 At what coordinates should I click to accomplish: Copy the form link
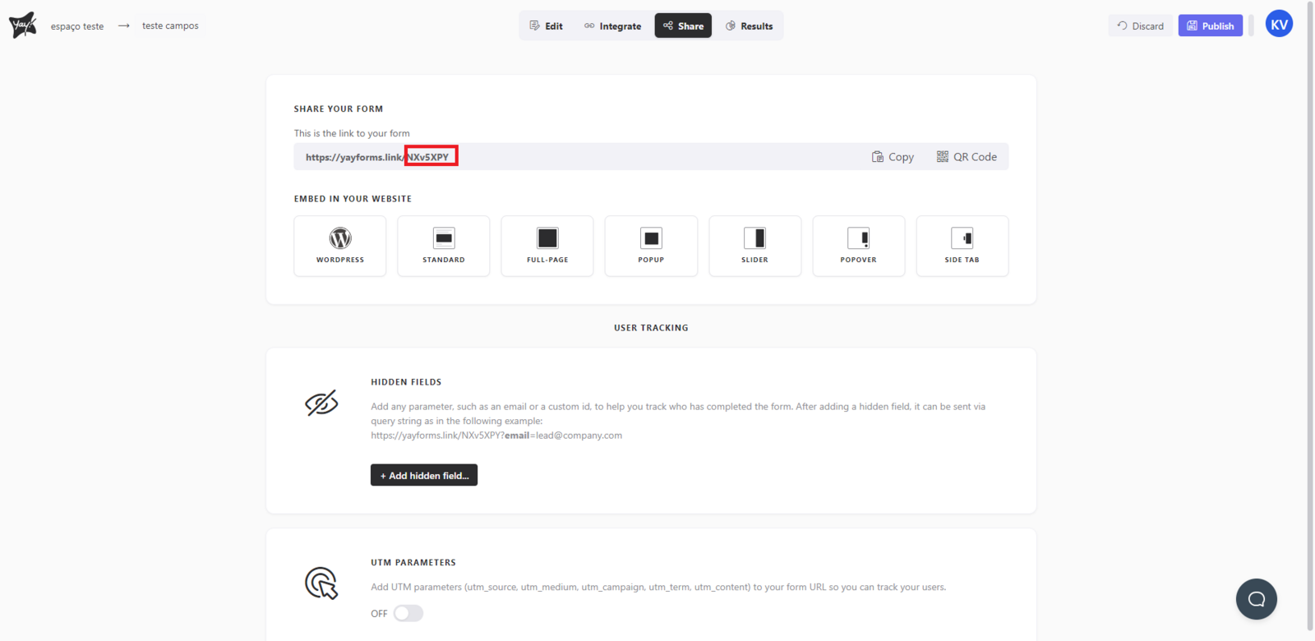point(893,157)
